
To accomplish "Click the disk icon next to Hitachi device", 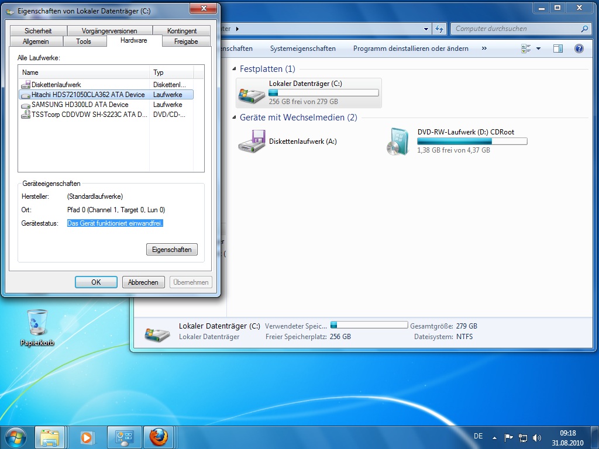I will (x=26, y=95).
